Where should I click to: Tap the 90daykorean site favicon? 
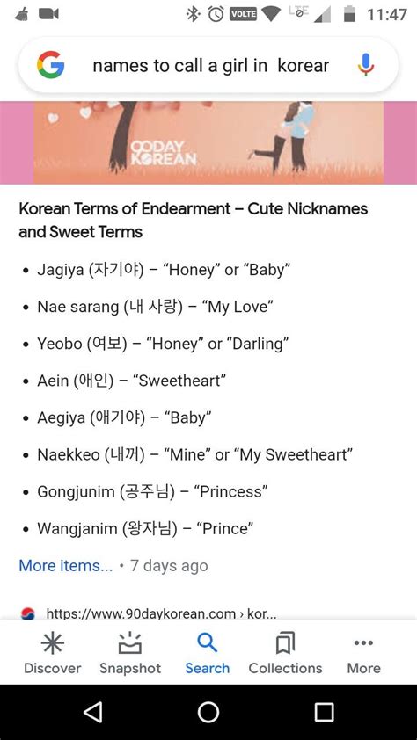pos(28,613)
